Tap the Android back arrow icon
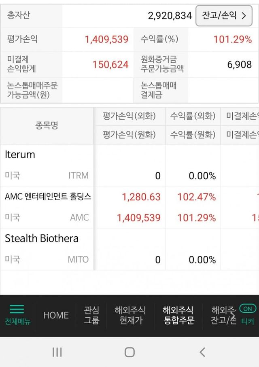Screen dimensions: 259x367 [202, 352]
